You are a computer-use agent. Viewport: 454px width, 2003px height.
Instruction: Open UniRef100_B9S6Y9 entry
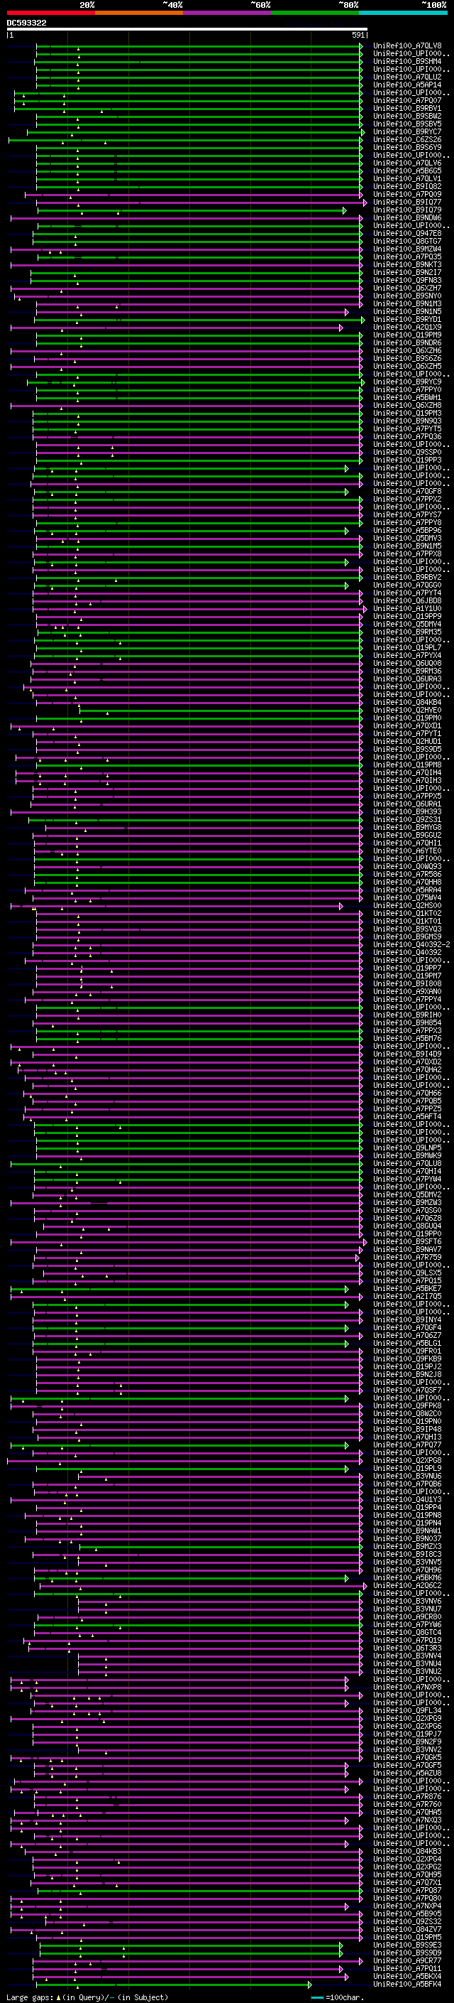[407, 148]
